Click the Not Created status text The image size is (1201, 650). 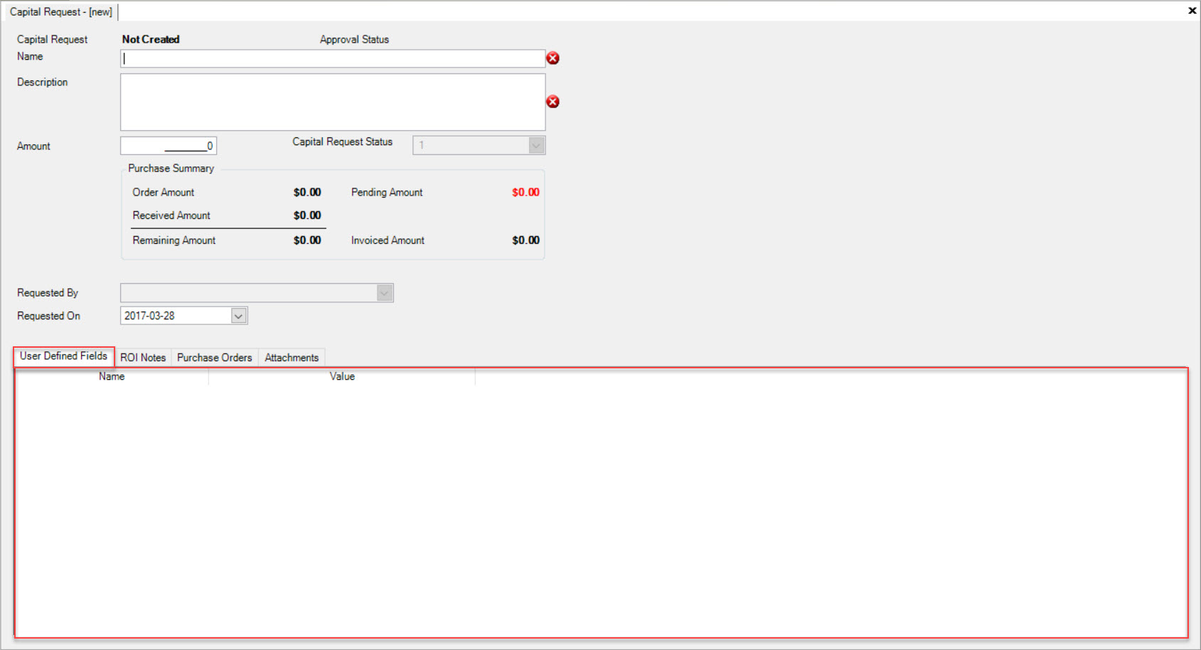click(x=151, y=39)
